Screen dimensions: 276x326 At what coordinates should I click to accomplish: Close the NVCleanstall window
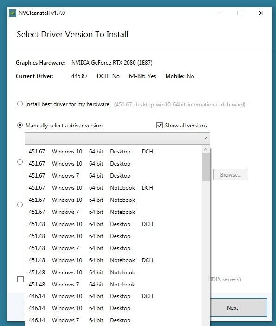point(261,13)
